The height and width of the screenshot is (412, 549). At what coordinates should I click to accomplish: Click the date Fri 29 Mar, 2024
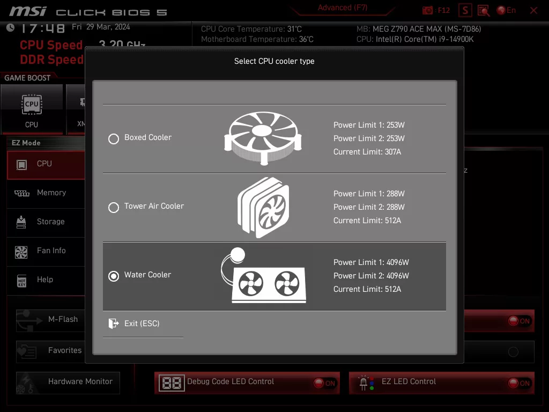click(x=101, y=27)
